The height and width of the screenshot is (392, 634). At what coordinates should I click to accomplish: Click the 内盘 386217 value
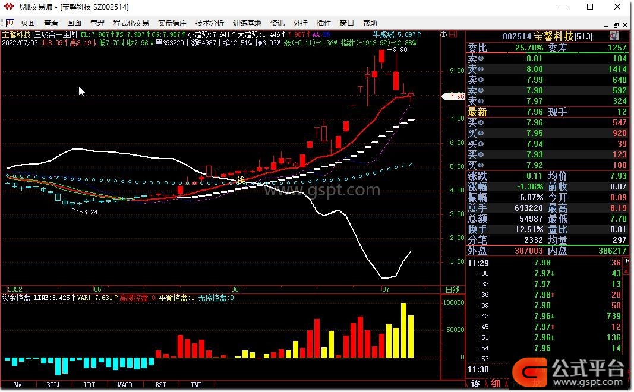coord(613,251)
